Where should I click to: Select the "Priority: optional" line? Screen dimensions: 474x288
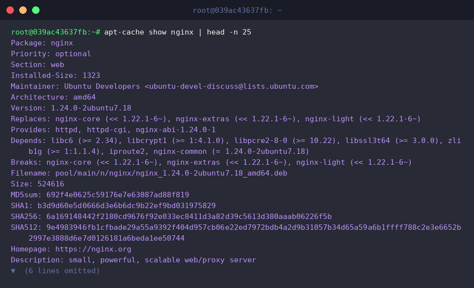pos(51,54)
